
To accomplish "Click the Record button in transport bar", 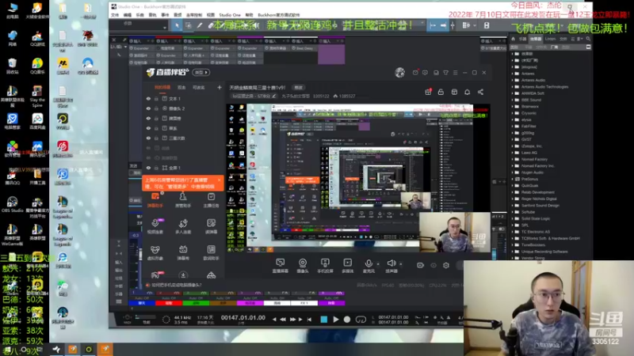I will point(347,320).
